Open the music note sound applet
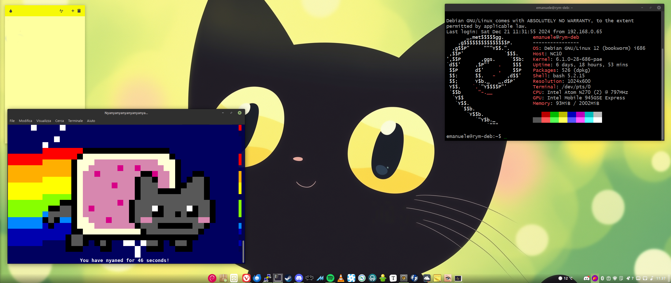The image size is (671, 283). pos(652,278)
